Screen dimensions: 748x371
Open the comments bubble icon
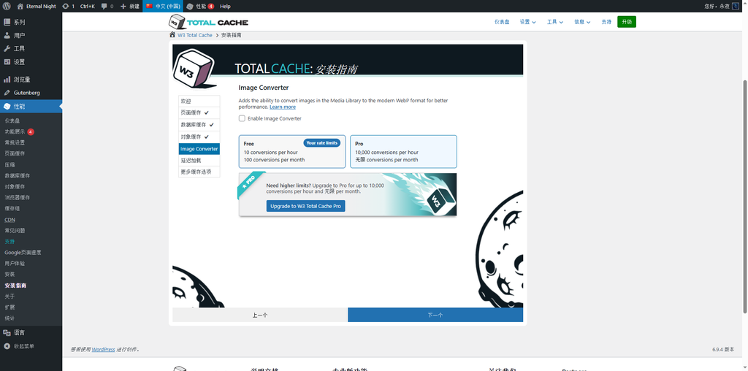(104, 6)
